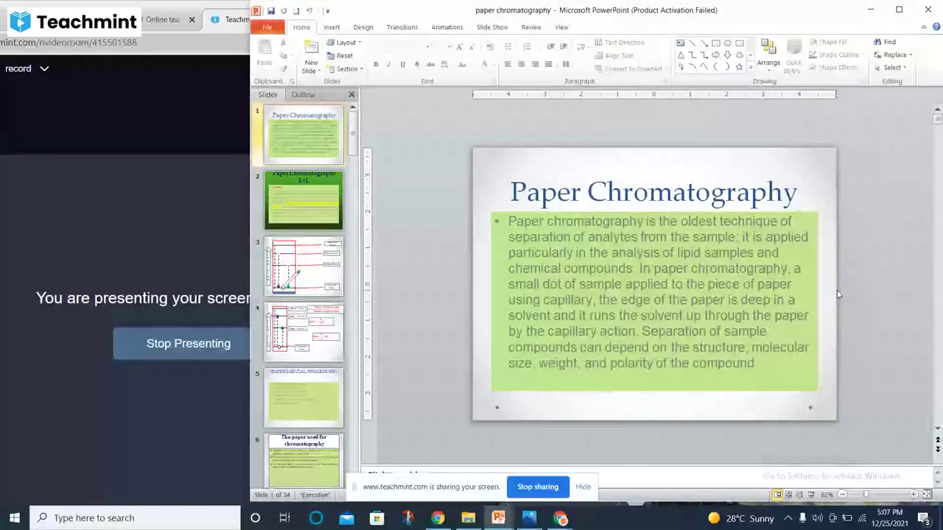Screen dimensions: 943x530
Task: Pick the oval shape in shapes gallery
Action: click(728, 43)
